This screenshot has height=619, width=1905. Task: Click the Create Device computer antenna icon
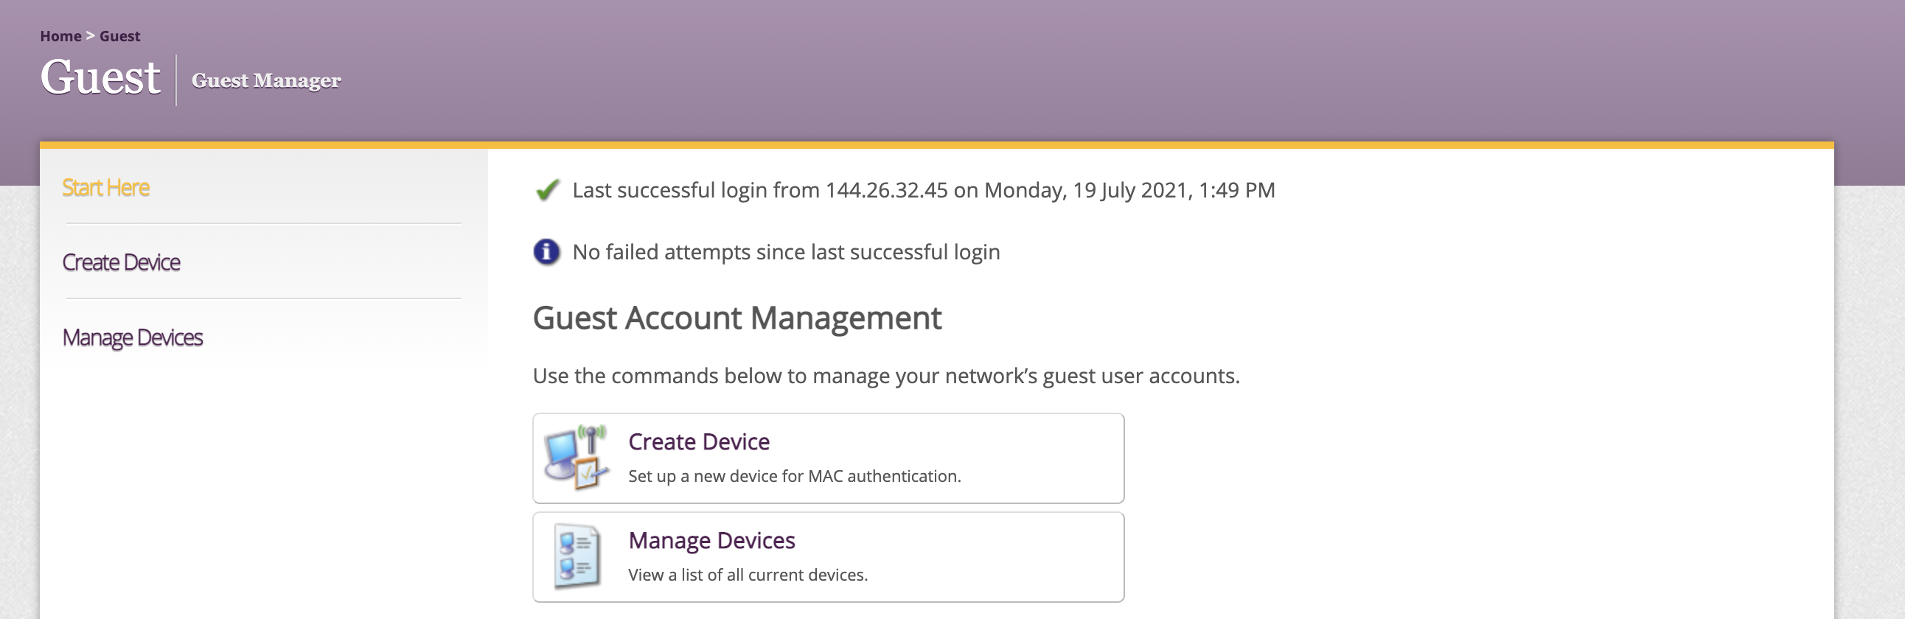[x=577, y=457]
